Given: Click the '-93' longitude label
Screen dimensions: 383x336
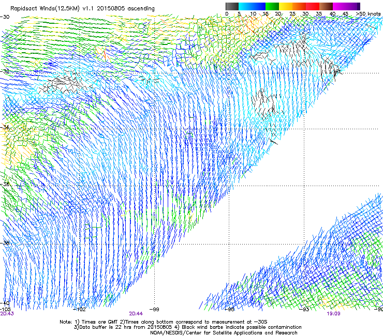Looking at the screenshot, I should 304,310.
